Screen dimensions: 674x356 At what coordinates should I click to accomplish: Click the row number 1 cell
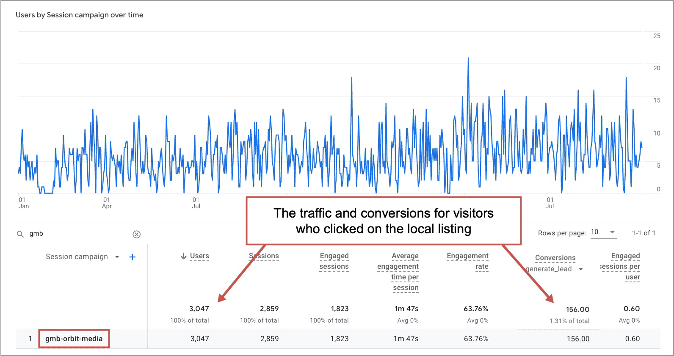[x=30, y=339]
